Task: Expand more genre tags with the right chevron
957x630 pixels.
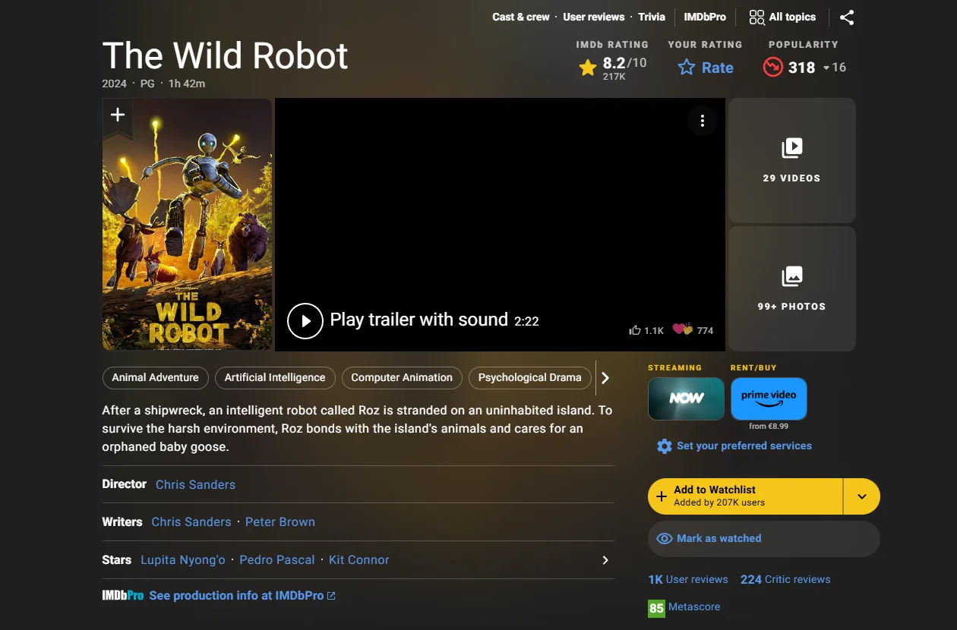Action: point(605,377)
